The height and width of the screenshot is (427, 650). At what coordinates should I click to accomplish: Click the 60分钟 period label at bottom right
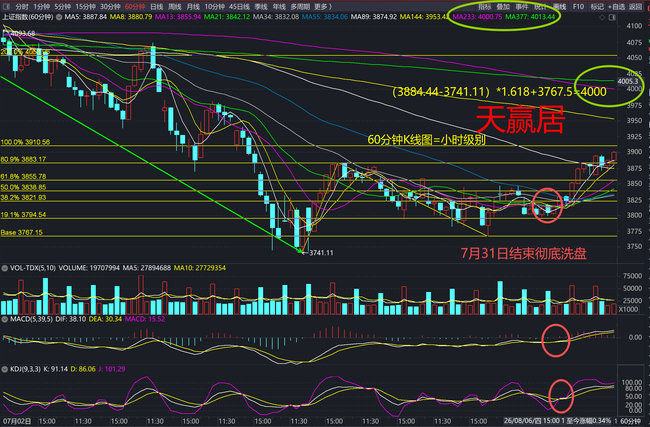[631, 421]
